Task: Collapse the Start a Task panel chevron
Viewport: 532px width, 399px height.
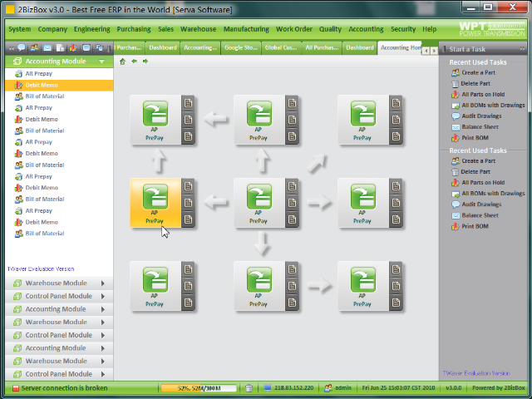Action: (x=522, y=49)
